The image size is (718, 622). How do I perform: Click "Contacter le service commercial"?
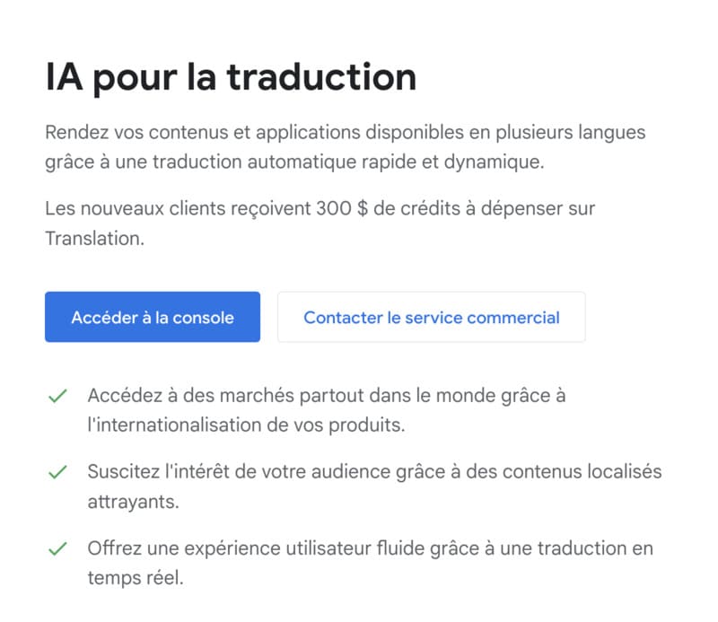pyautogui.click(x=432, y=316)
